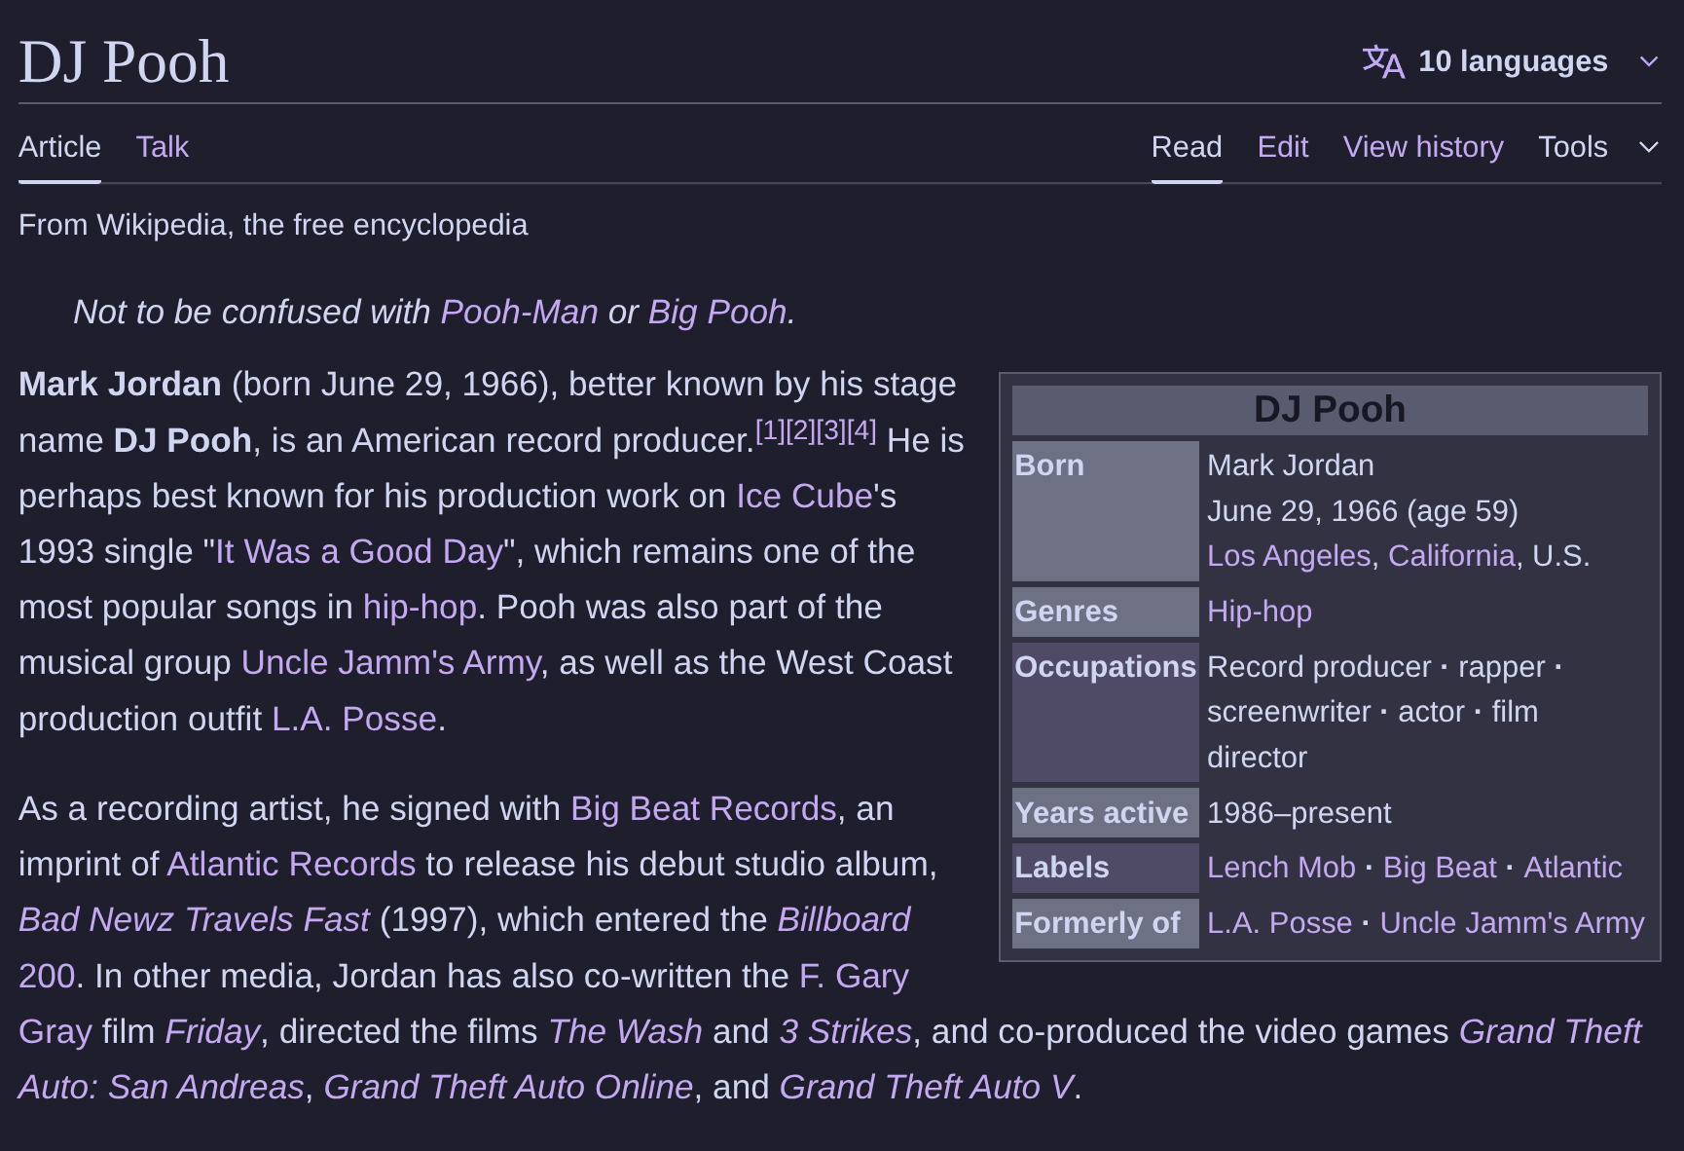Open L.A. Posse link in infobox
The image size is (1684, 1151).
(x=1280, y=923)
